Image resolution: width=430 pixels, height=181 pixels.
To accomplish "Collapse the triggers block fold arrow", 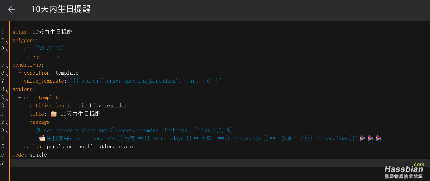I will [7, 42].
